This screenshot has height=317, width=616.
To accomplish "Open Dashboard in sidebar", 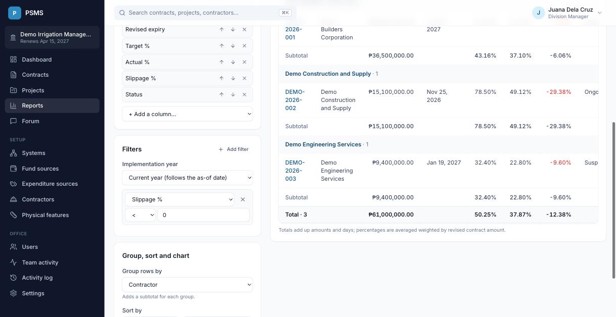I will tap(52, 60).
